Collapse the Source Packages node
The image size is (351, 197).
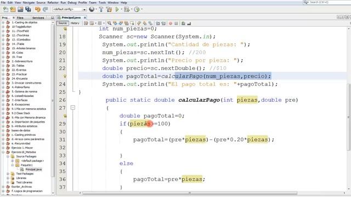[x=8, y=157]
